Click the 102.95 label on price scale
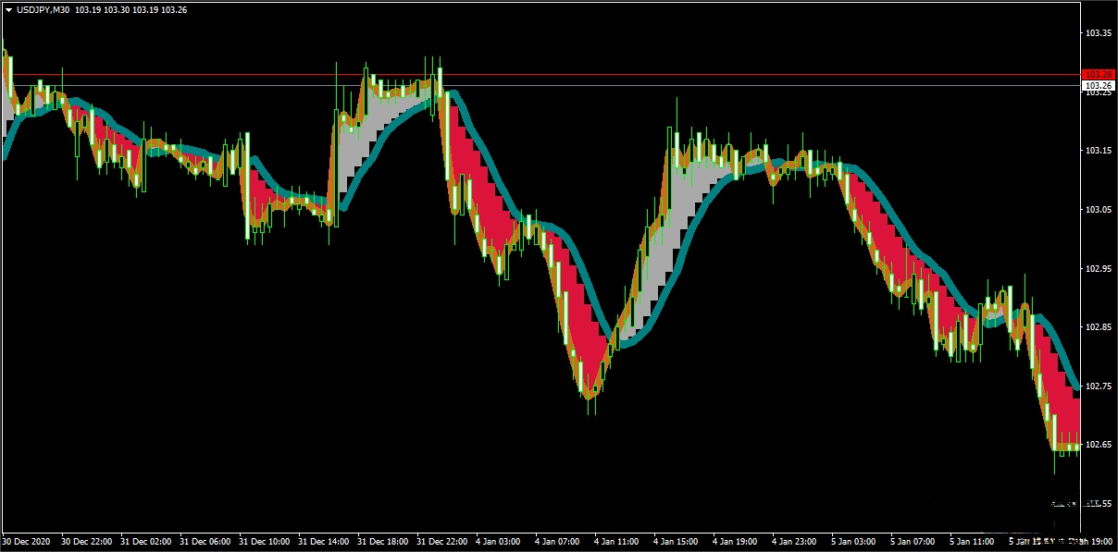Viewport: 1118px width, 552px height. click(1099, 268)
